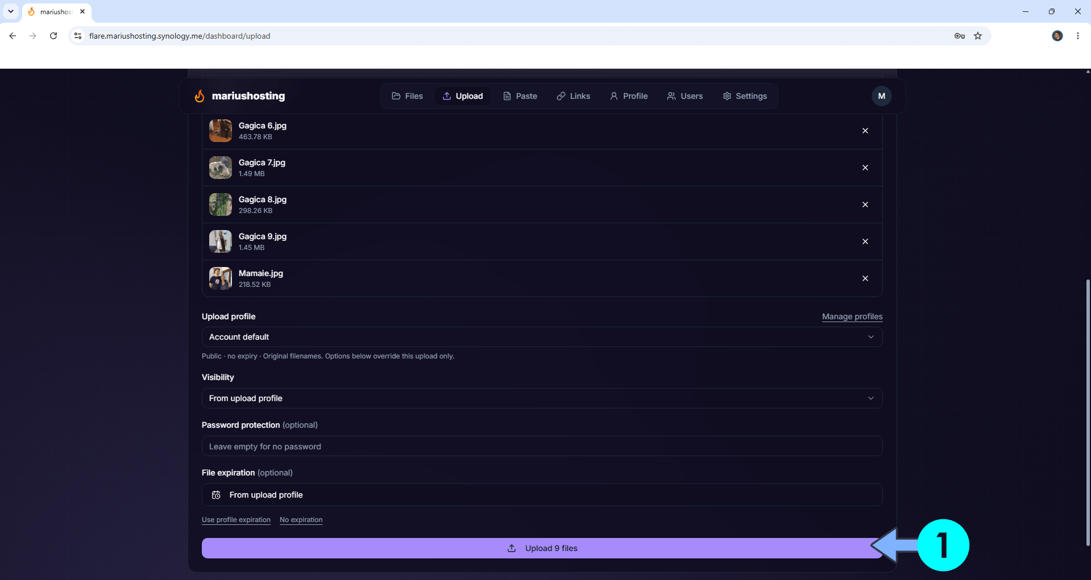Click the mariushosting flame logo icon
This screenshot has width=1091, height=580.
[200, 96]
